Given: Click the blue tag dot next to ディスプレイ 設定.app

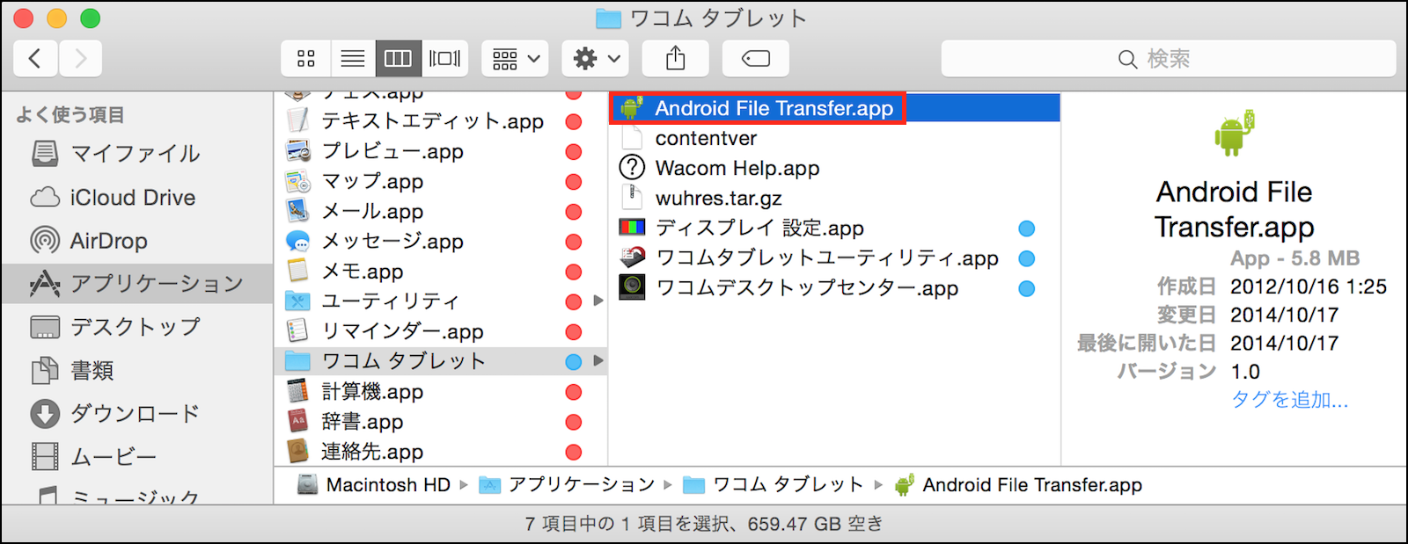Looking at the screenshot, I should coord(1026,228).
